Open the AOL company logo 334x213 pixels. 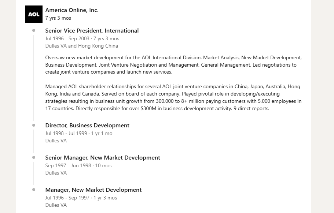pos(34,14)
